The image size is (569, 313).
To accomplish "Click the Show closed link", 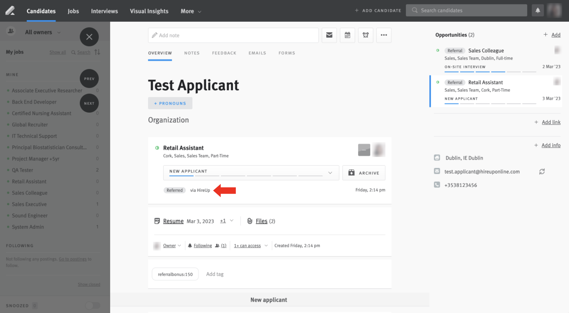I will [89, 284].
